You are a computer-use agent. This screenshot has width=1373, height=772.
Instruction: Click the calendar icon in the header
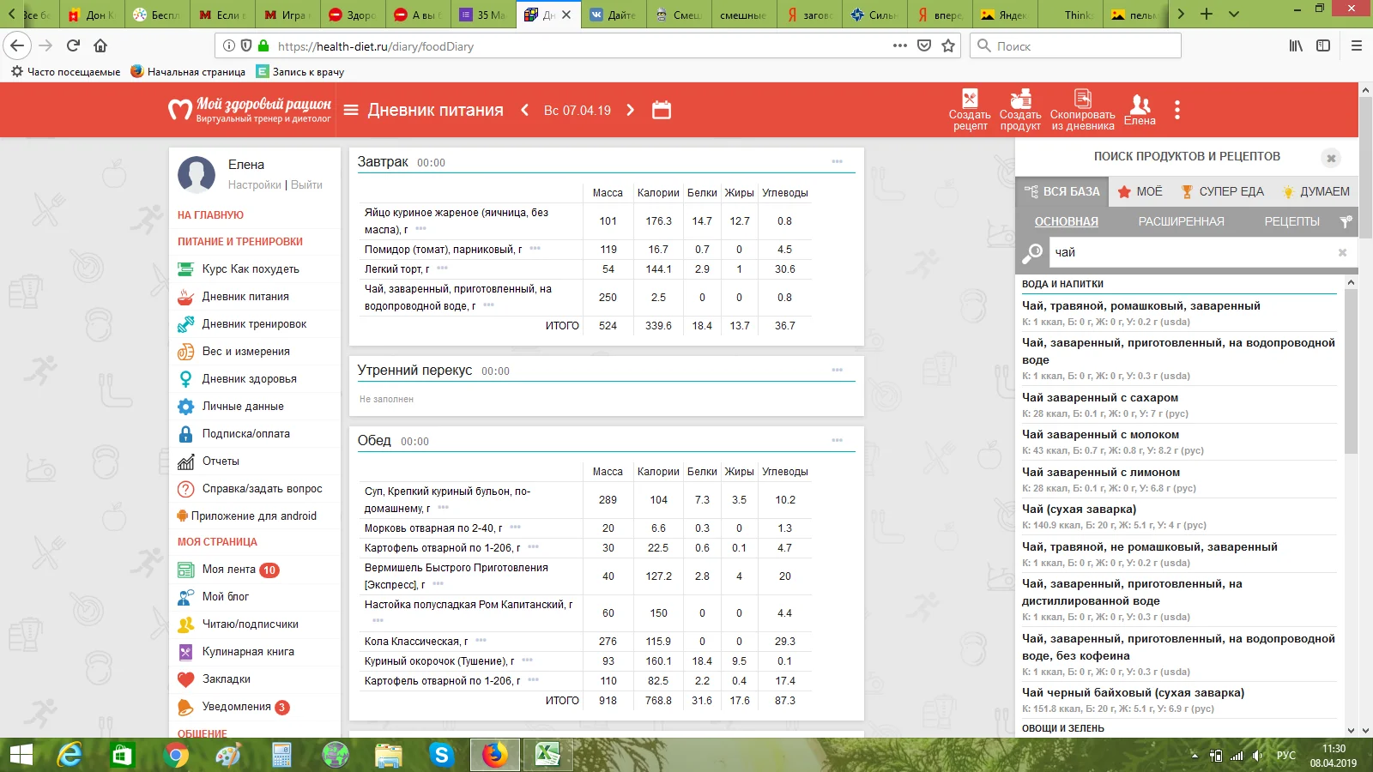[661, 110]
